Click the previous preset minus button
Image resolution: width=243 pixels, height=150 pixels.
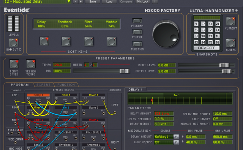[x=76, y=2]
